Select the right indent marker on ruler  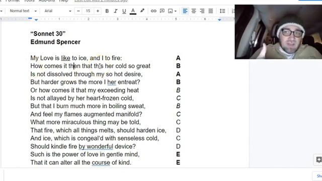tap(219, 20)
